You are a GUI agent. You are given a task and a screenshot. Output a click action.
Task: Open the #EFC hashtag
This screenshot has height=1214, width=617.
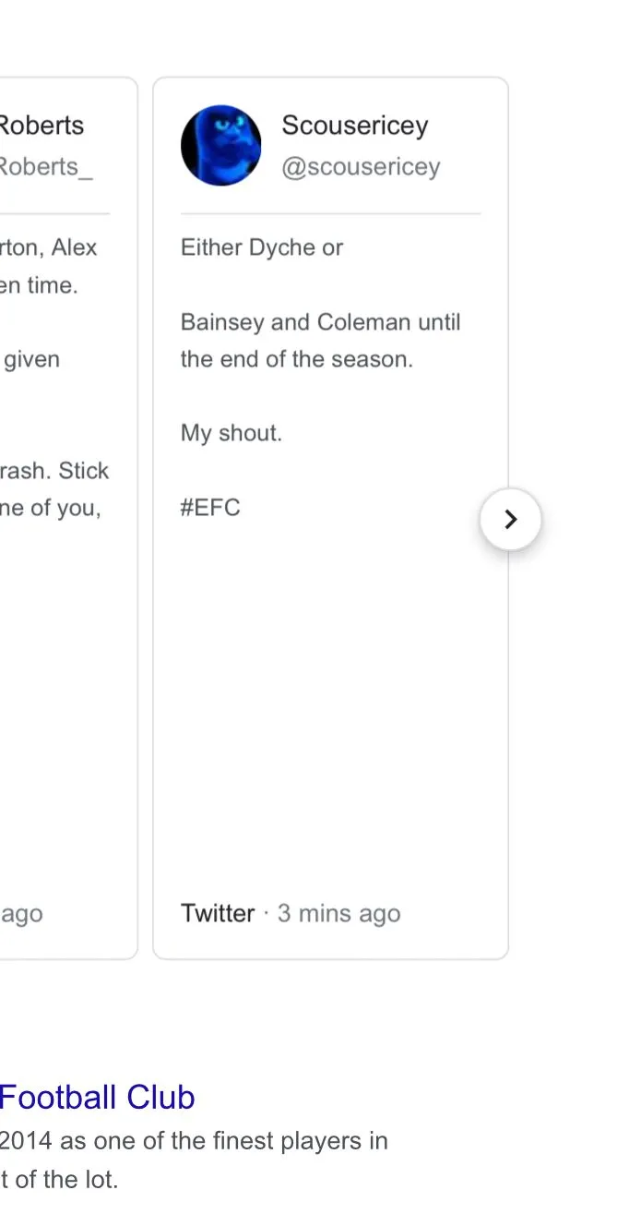210,508
